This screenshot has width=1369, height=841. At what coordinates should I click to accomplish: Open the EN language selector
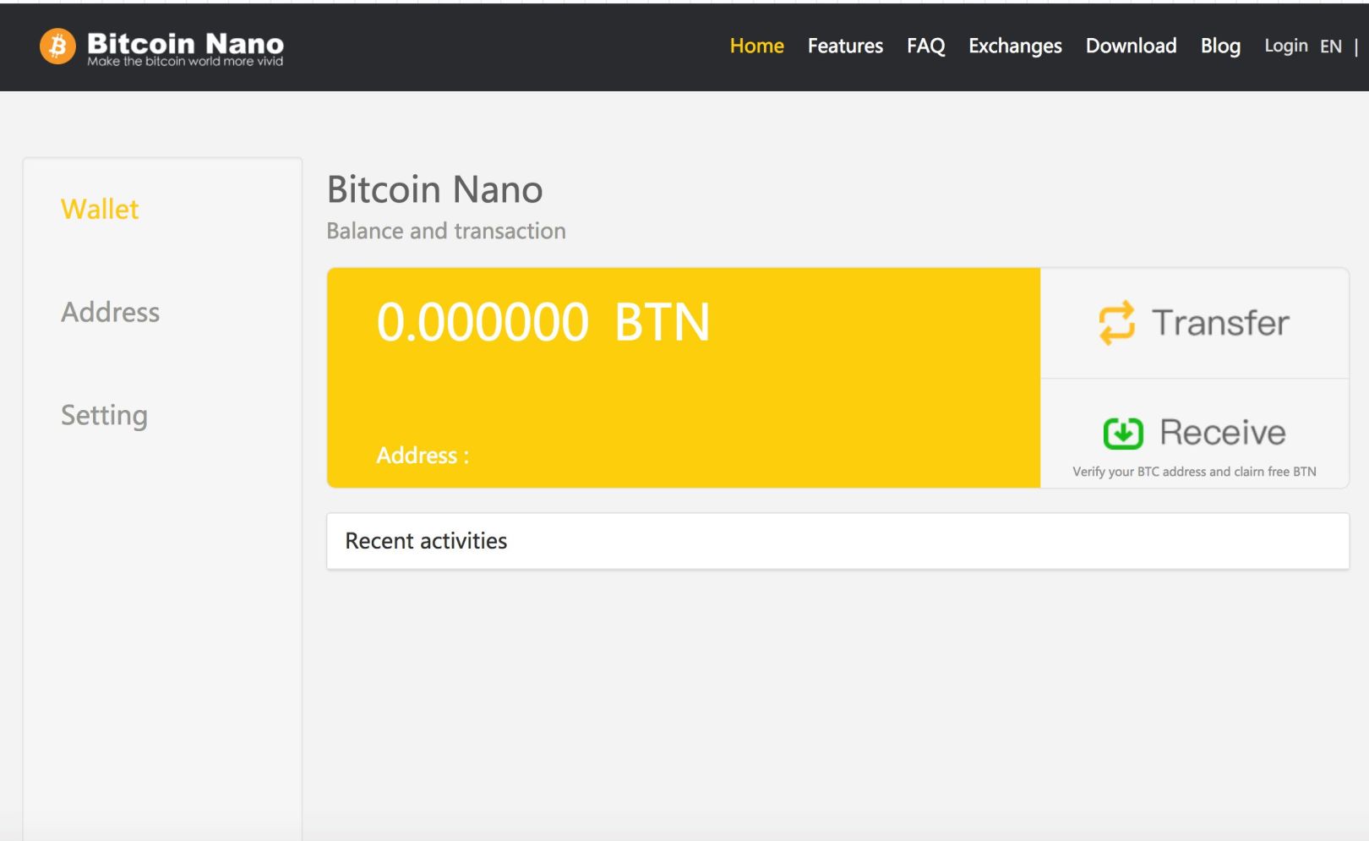pyautogui.click(x=1331, y=46)
